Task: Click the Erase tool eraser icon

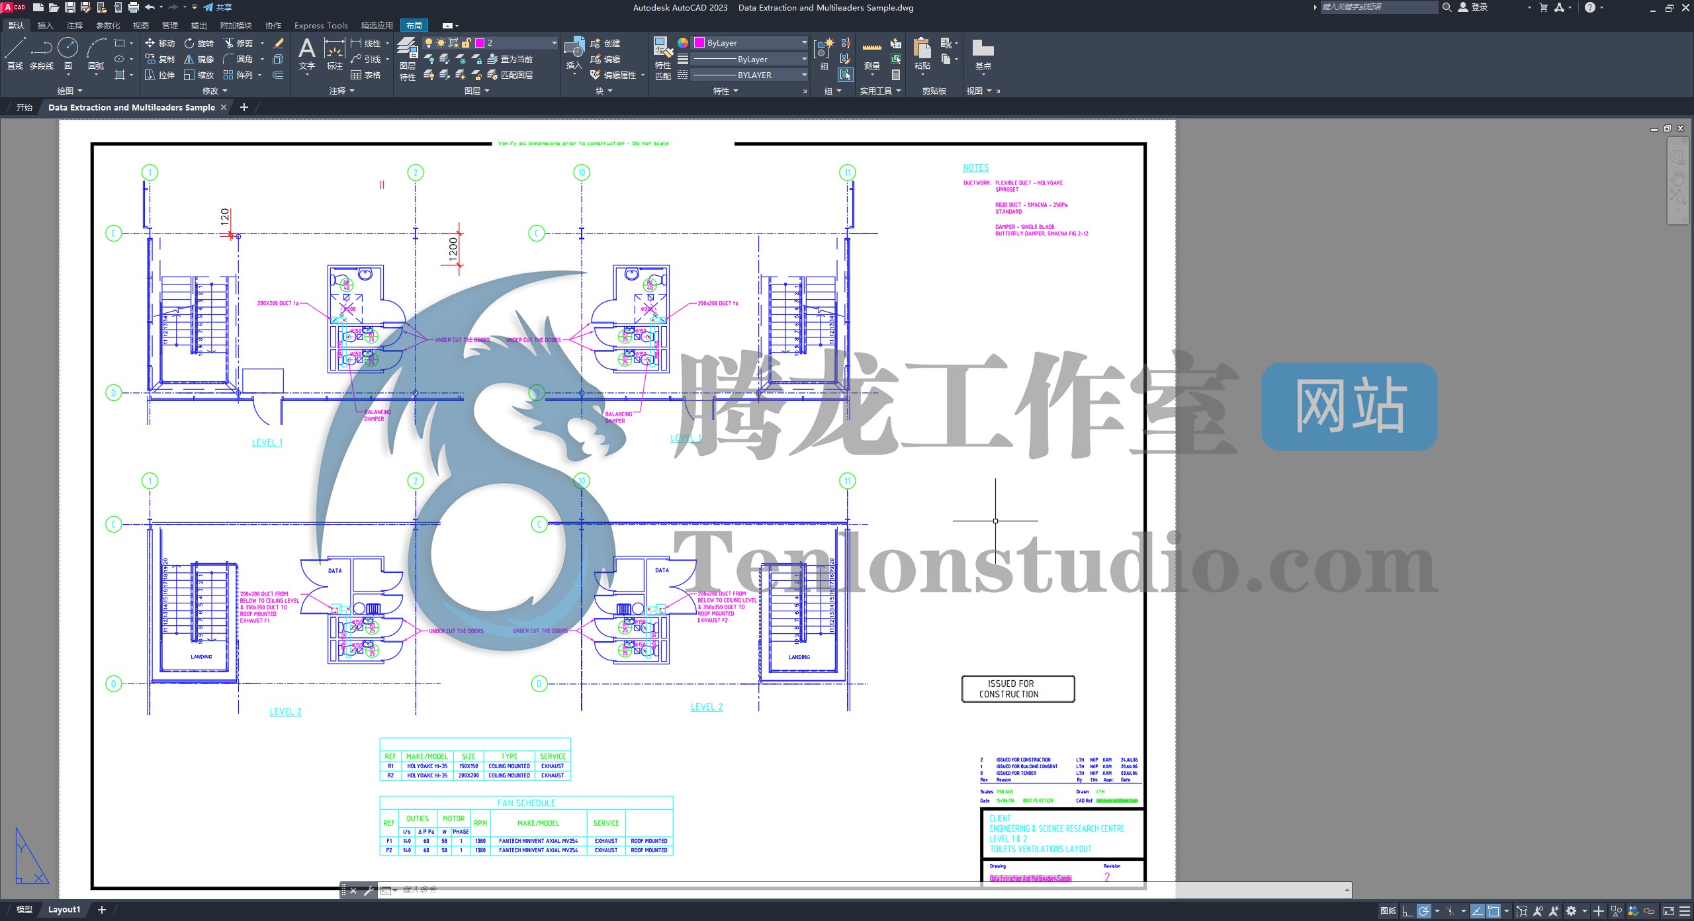Action: 279,43
